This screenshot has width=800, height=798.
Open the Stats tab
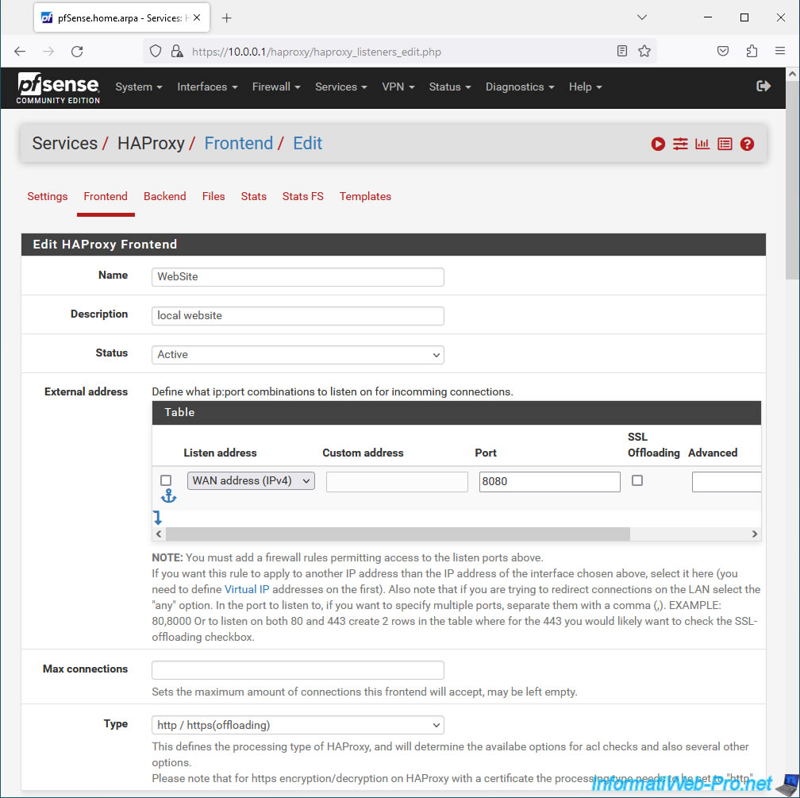(254, 197)
